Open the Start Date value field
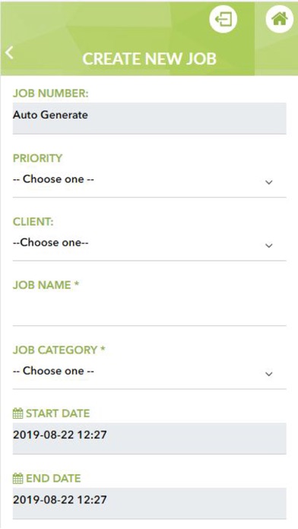 pos(150,439)
